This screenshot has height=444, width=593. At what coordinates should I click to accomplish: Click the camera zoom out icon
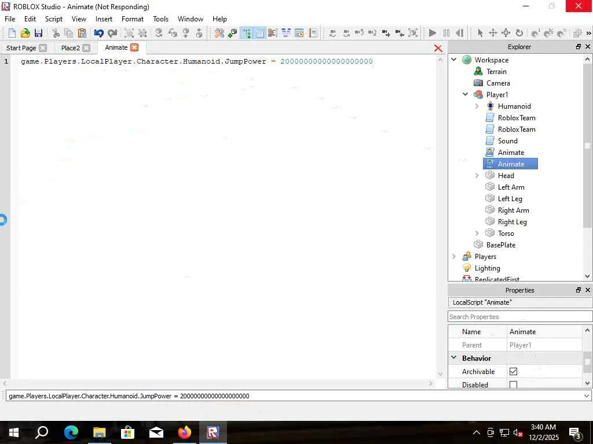click(x=400, y=33)
